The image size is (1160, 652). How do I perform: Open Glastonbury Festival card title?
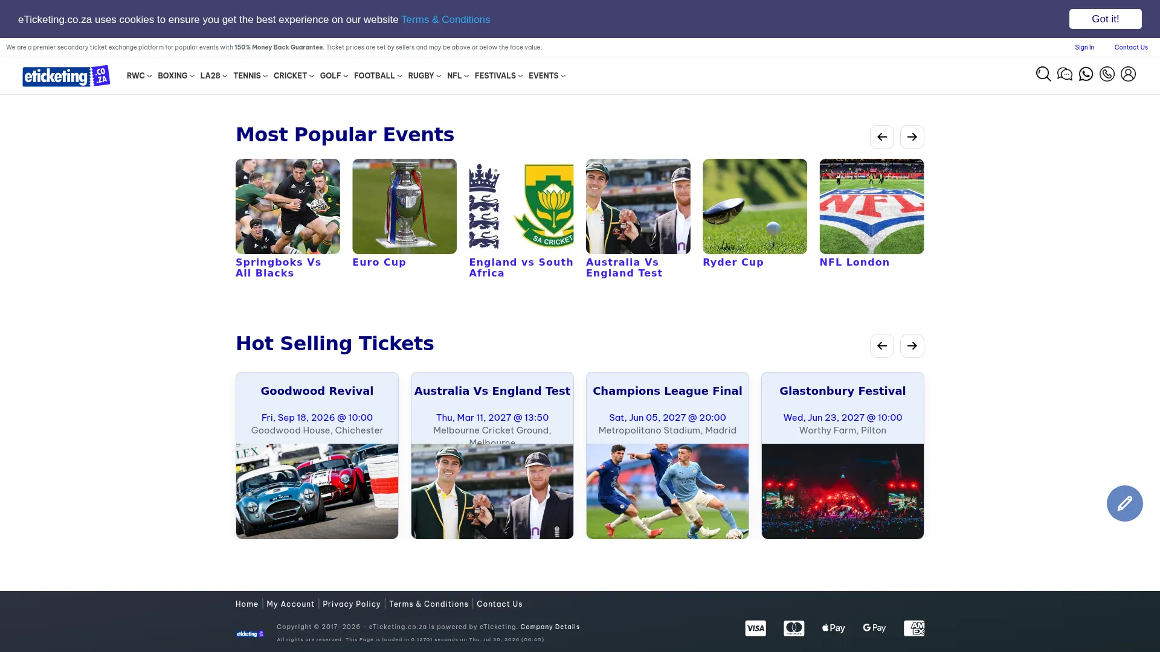click(842, 391)
